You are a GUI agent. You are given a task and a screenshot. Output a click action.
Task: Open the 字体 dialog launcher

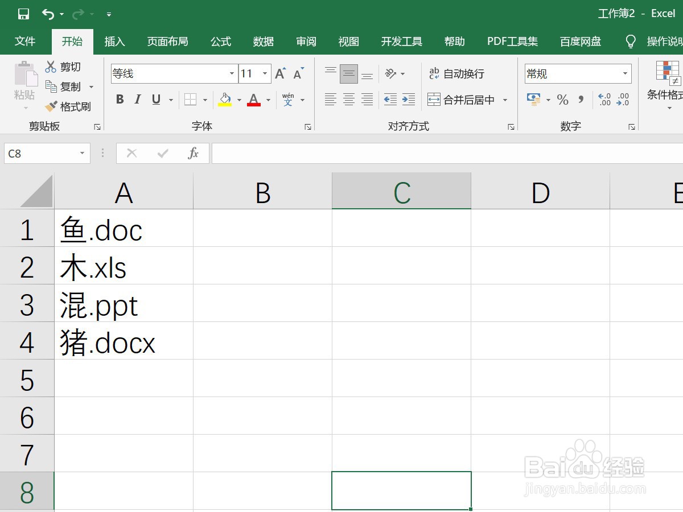click(308, 127)
